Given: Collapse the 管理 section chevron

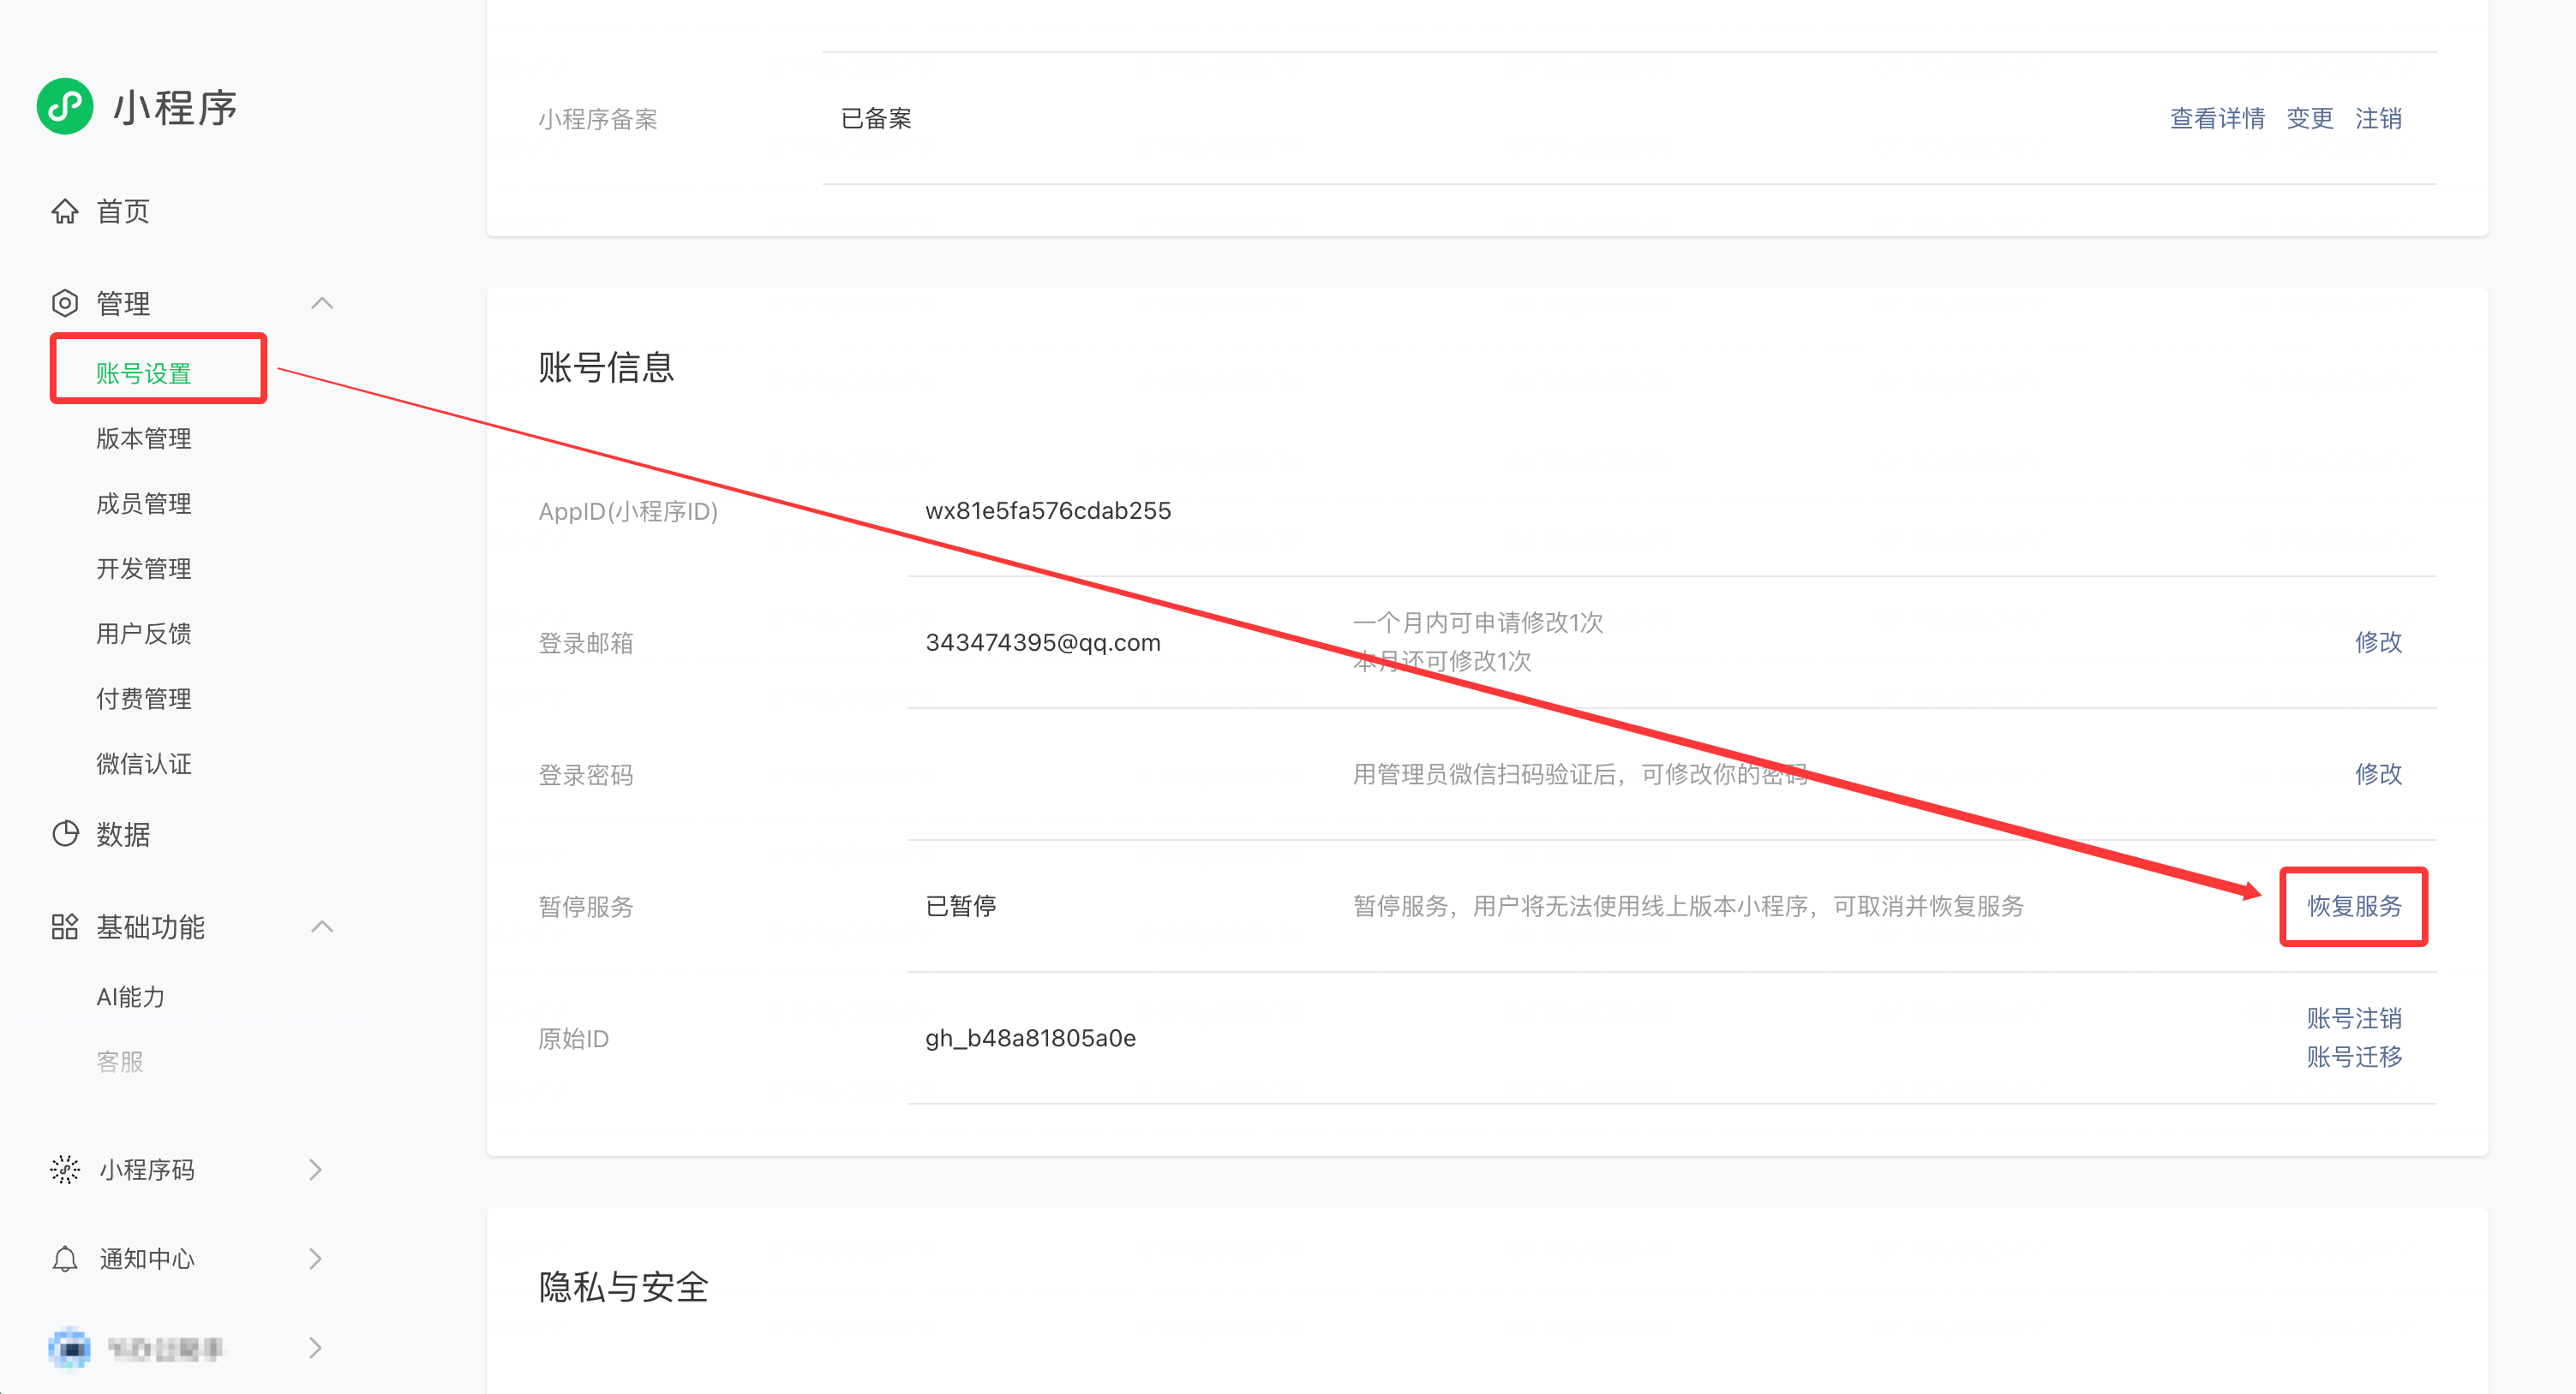Looking at the screenshot, I should tap(322, 303).
